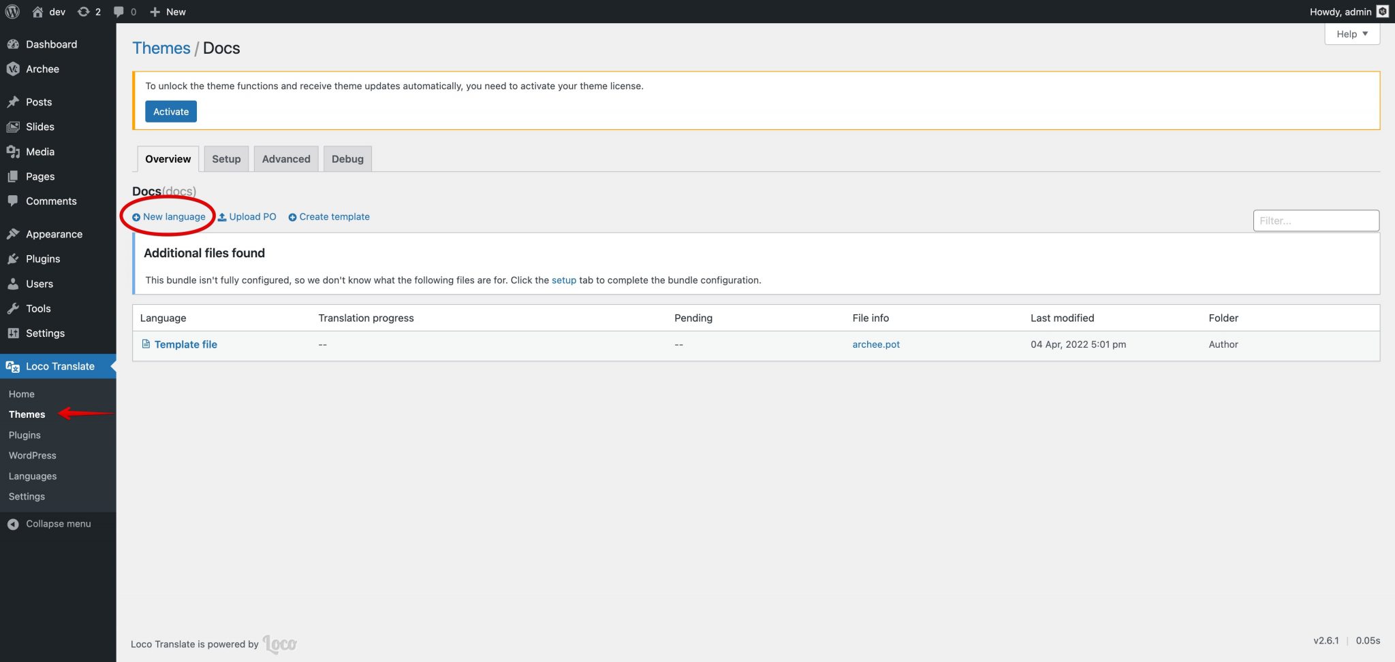Open the Dashboard menu icon

(13, 44)
